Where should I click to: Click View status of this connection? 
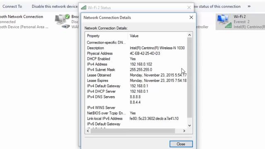(217, 7)
